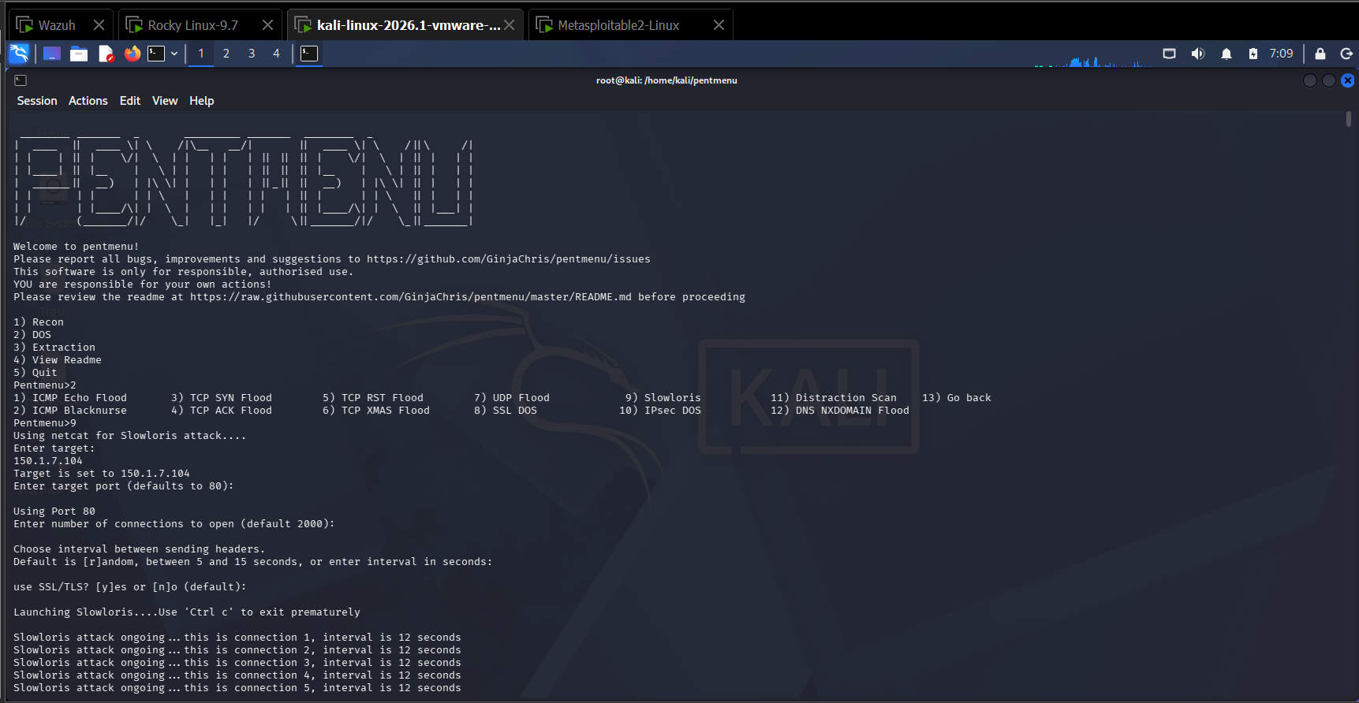Viewport: 1359px width, 703px height.
Task: Close the Metasploitable2-Linux tab
Action: point(719,25)
